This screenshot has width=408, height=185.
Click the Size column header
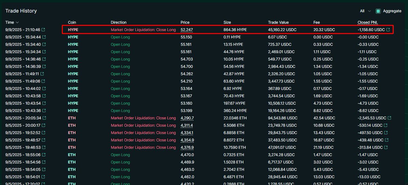point(227,22)
